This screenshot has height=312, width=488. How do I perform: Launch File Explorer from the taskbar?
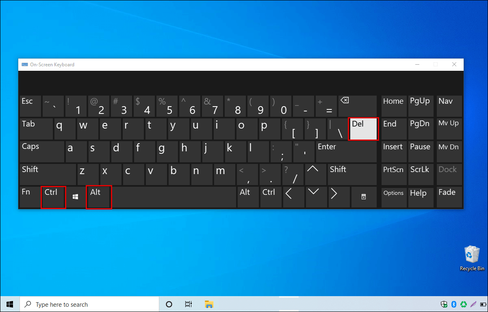[209, 304]
